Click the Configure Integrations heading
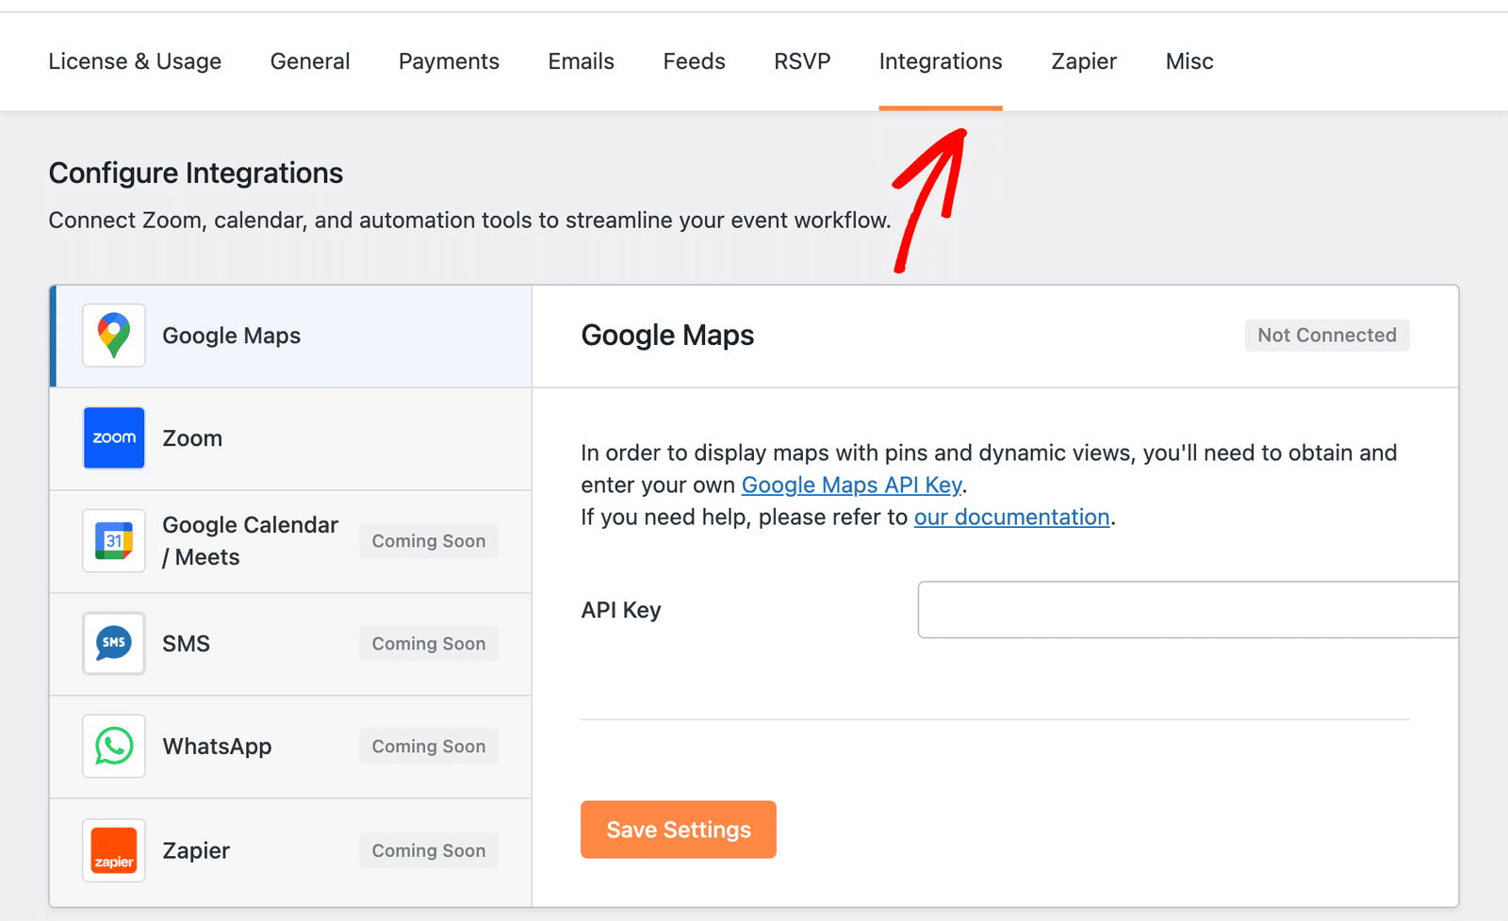1508x921 pixels. pos(196,173)
